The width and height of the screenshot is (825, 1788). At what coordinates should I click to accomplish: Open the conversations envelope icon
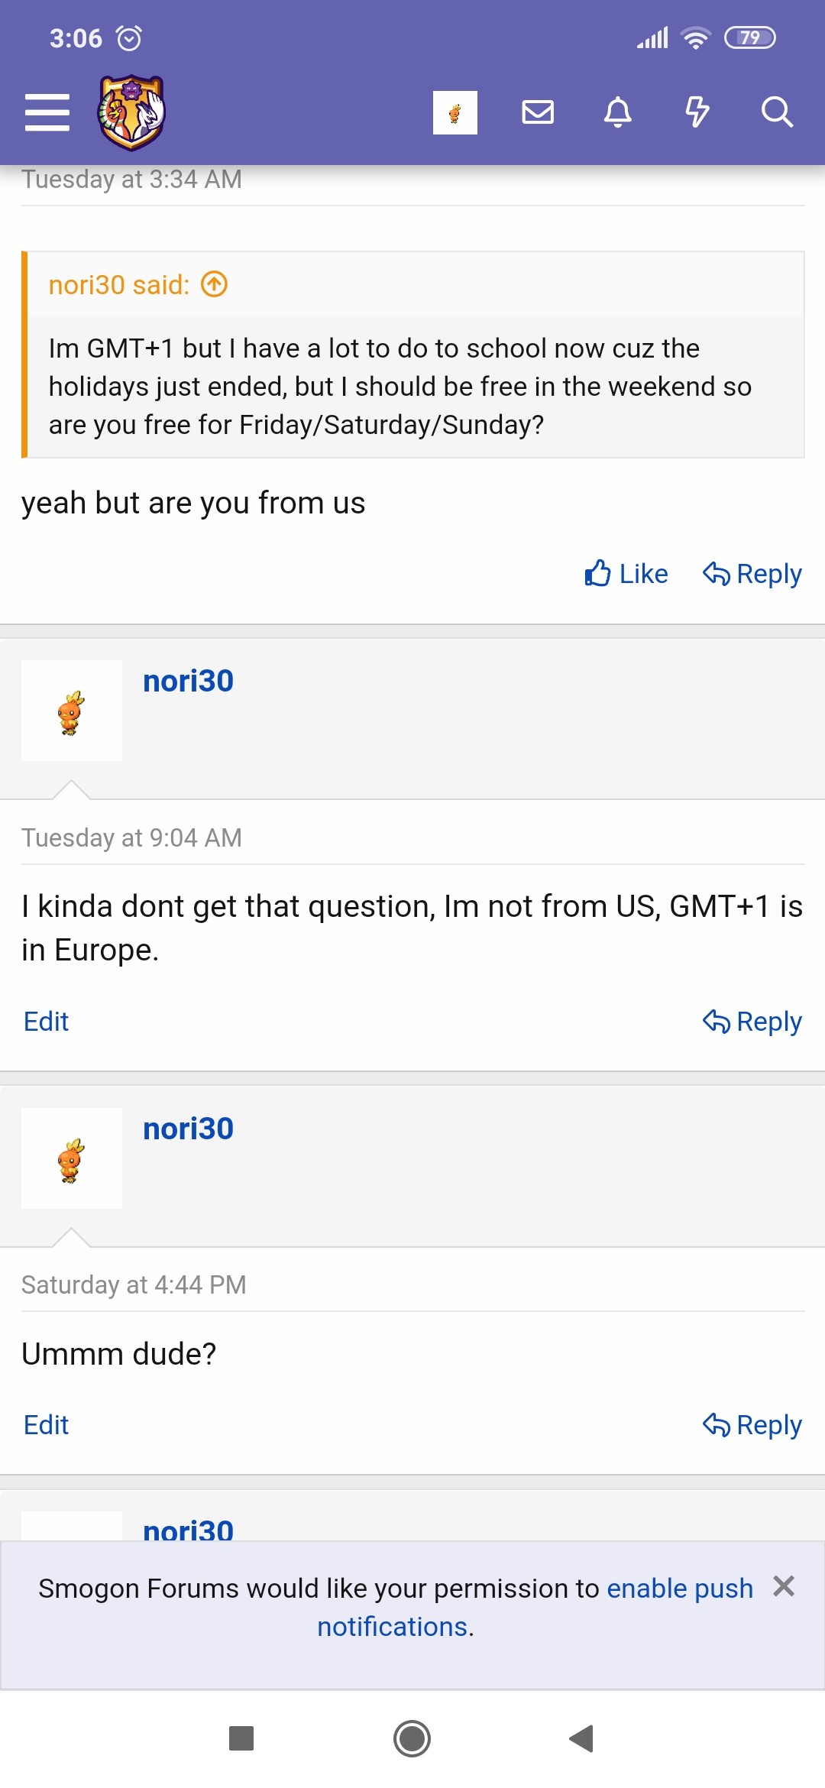point(538,113)
